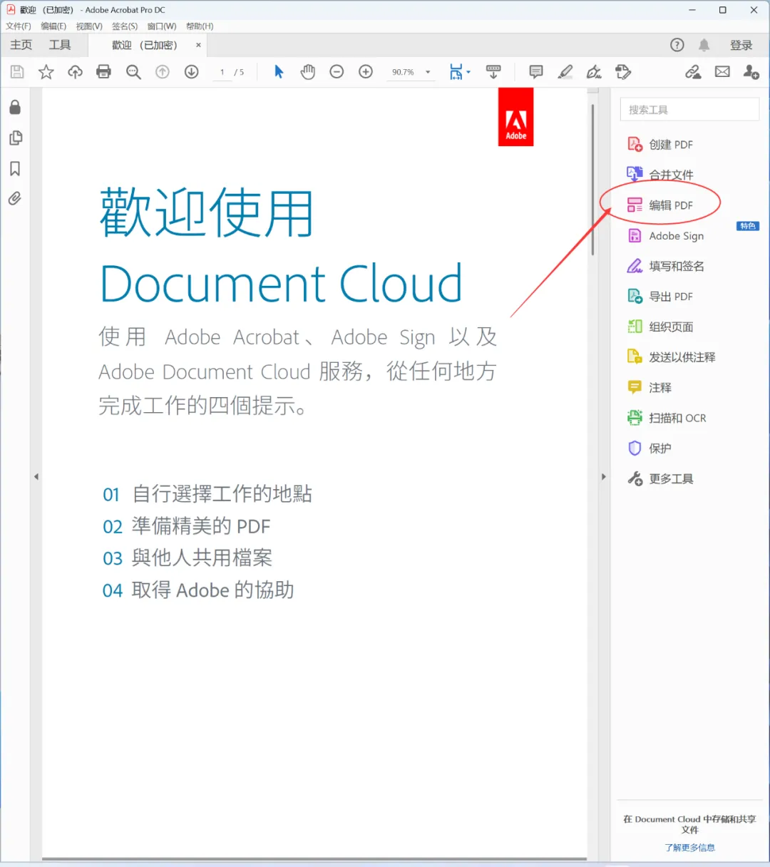Open the Adobe Sign tool
The image size is (770, 867).
(x=665, y=236)
